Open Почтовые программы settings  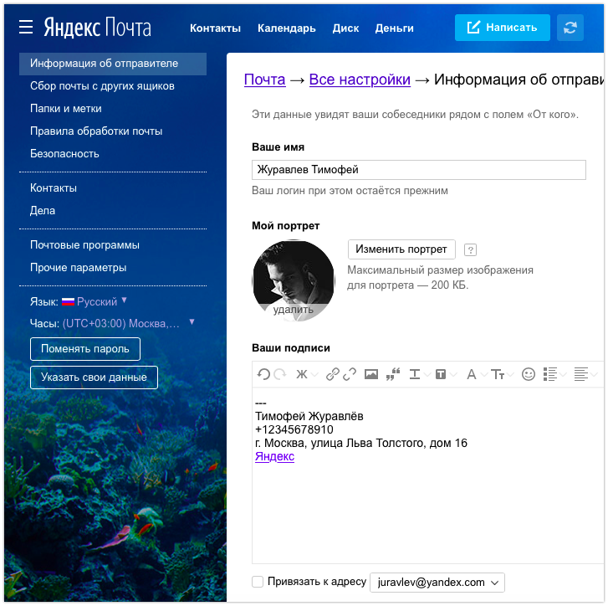click(x=84, y=244)
